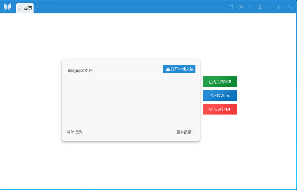
Task: Click the 清除记录 link
Action: [74, 132]
